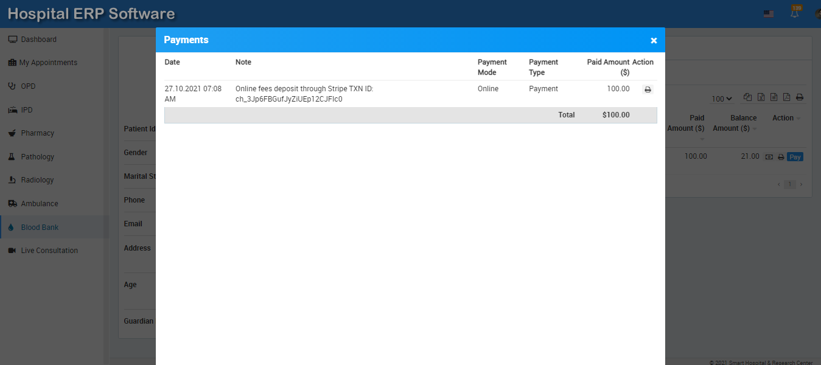Export the table as CSV file
821x365 pixels.
[x=774, y=97]
